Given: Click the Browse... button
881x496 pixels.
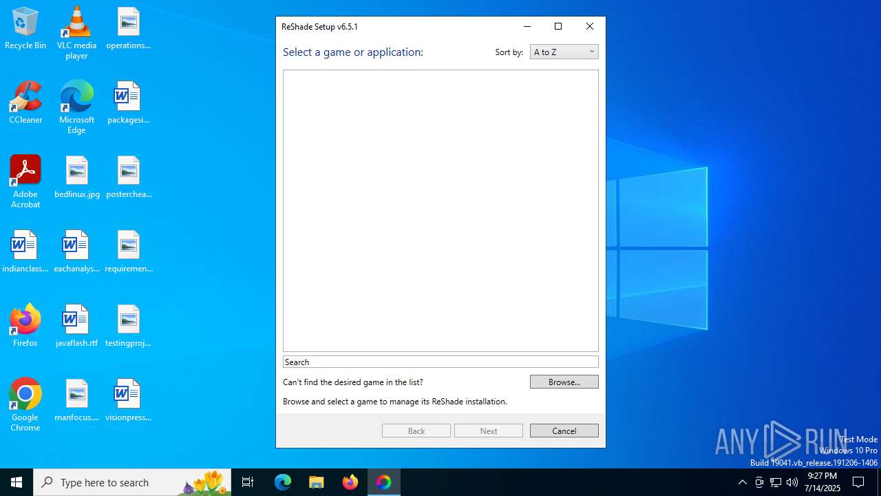Looking at the screenshot, I should point(564,382).
